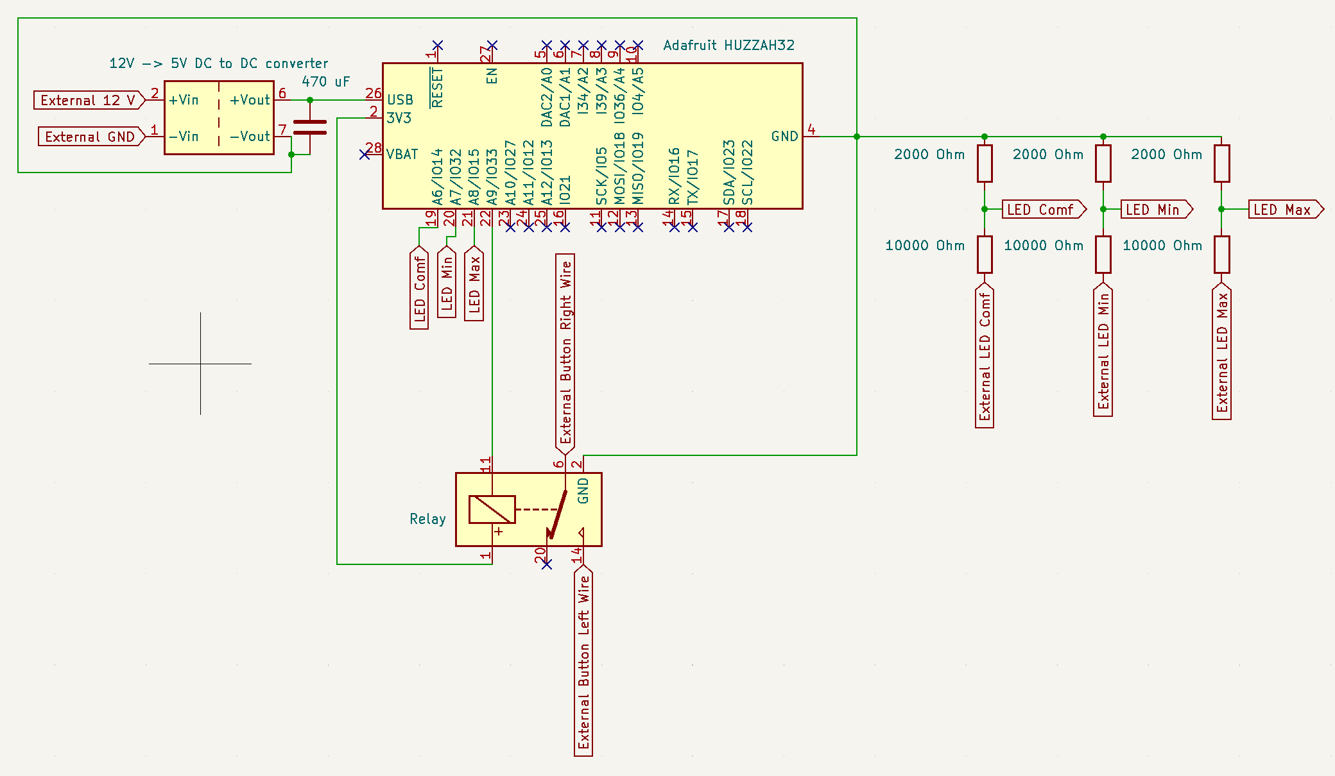
Task: Select the External 12 V label
Action: click(89, 100)
